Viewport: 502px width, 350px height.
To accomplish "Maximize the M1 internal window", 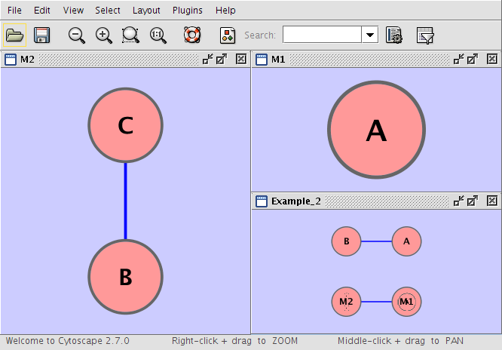I will 473,59.
